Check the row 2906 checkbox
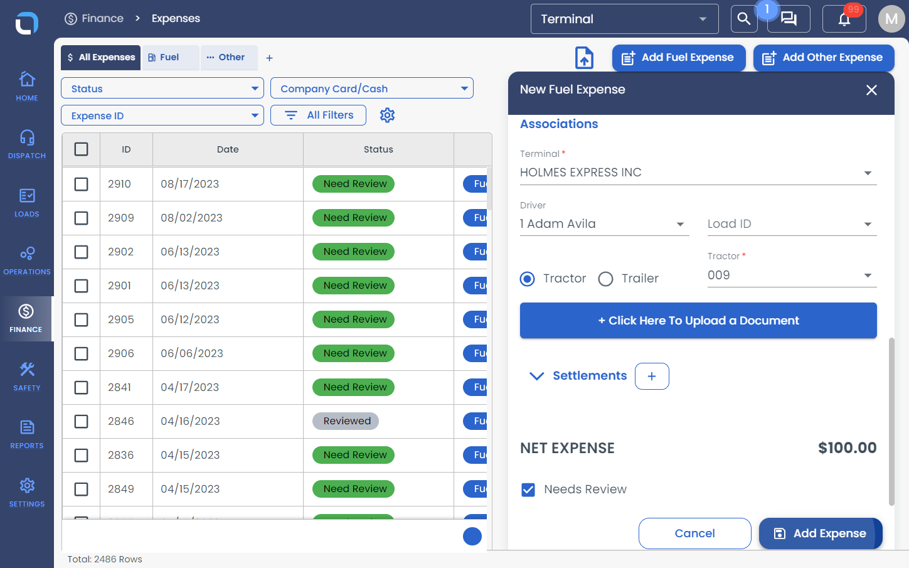Image resolution: width=909 pixels, height=568 pixels. coord(81,353)
